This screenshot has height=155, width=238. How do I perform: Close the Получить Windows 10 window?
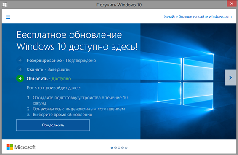pos(232,3)
